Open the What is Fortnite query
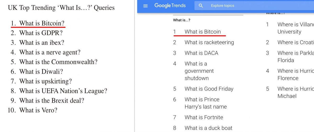314x132 pixels. 204,117
